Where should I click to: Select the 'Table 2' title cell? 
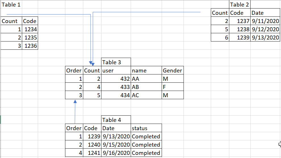(240, 5)
